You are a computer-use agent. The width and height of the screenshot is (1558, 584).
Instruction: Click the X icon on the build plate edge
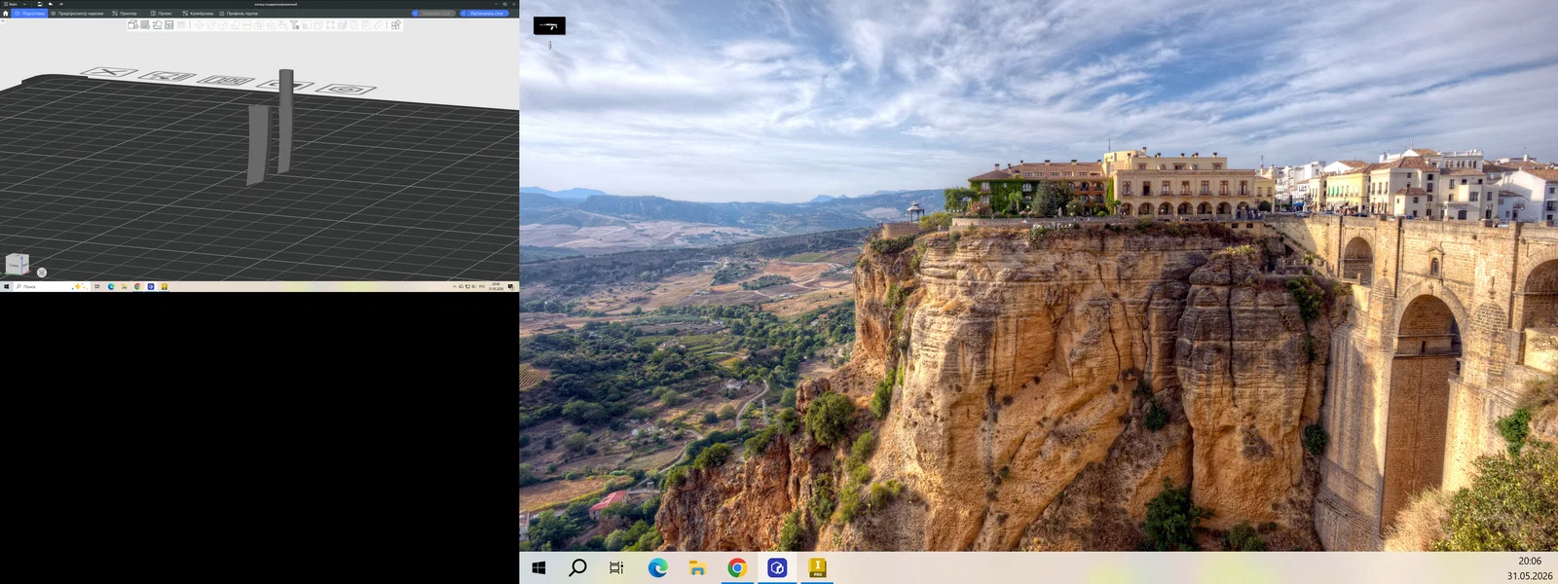point(110,72)
